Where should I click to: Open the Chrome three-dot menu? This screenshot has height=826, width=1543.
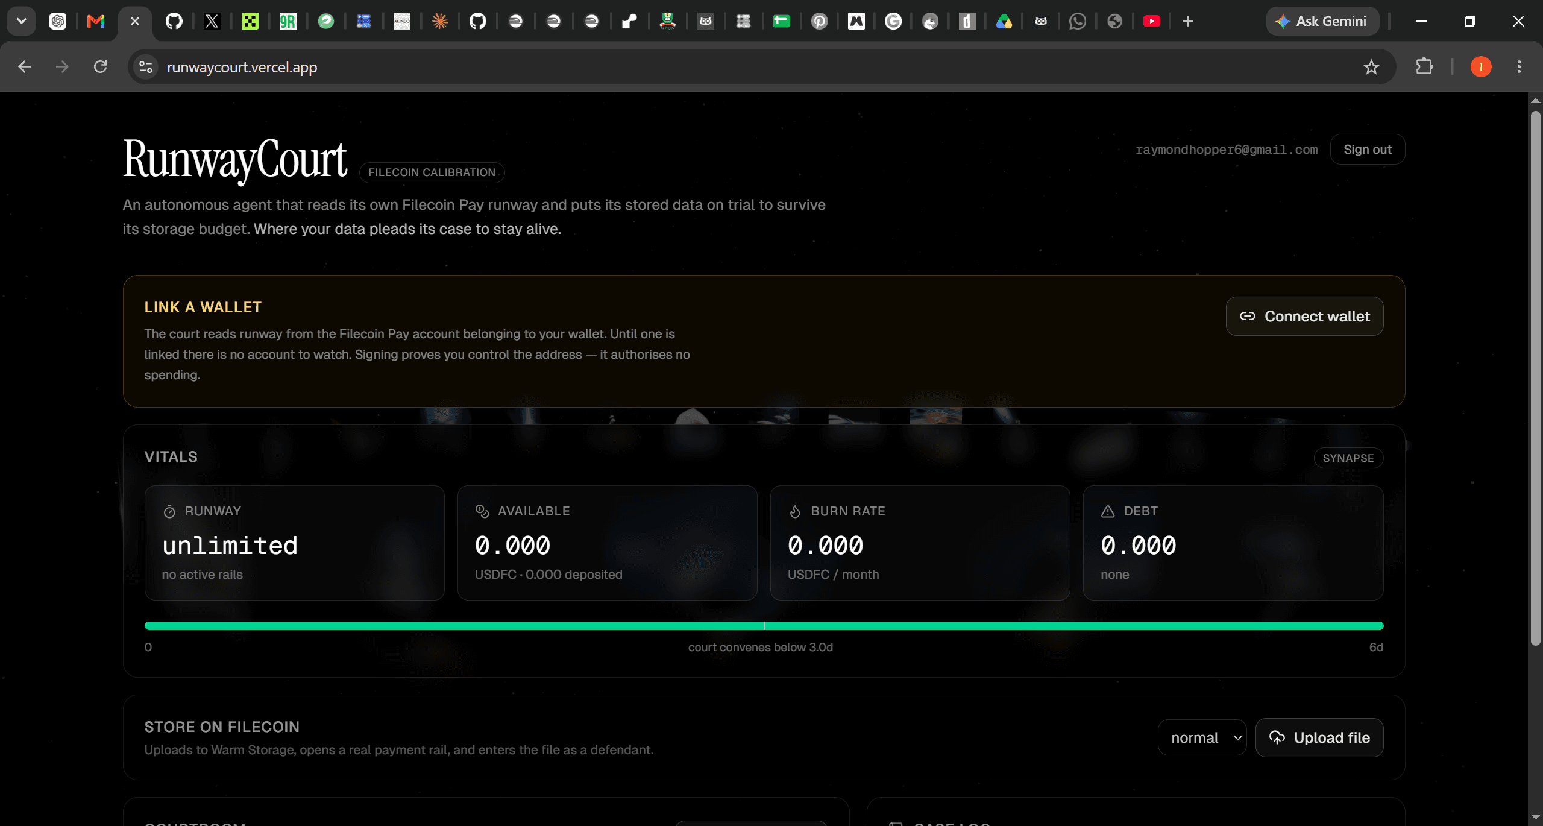pos(1519,67)
